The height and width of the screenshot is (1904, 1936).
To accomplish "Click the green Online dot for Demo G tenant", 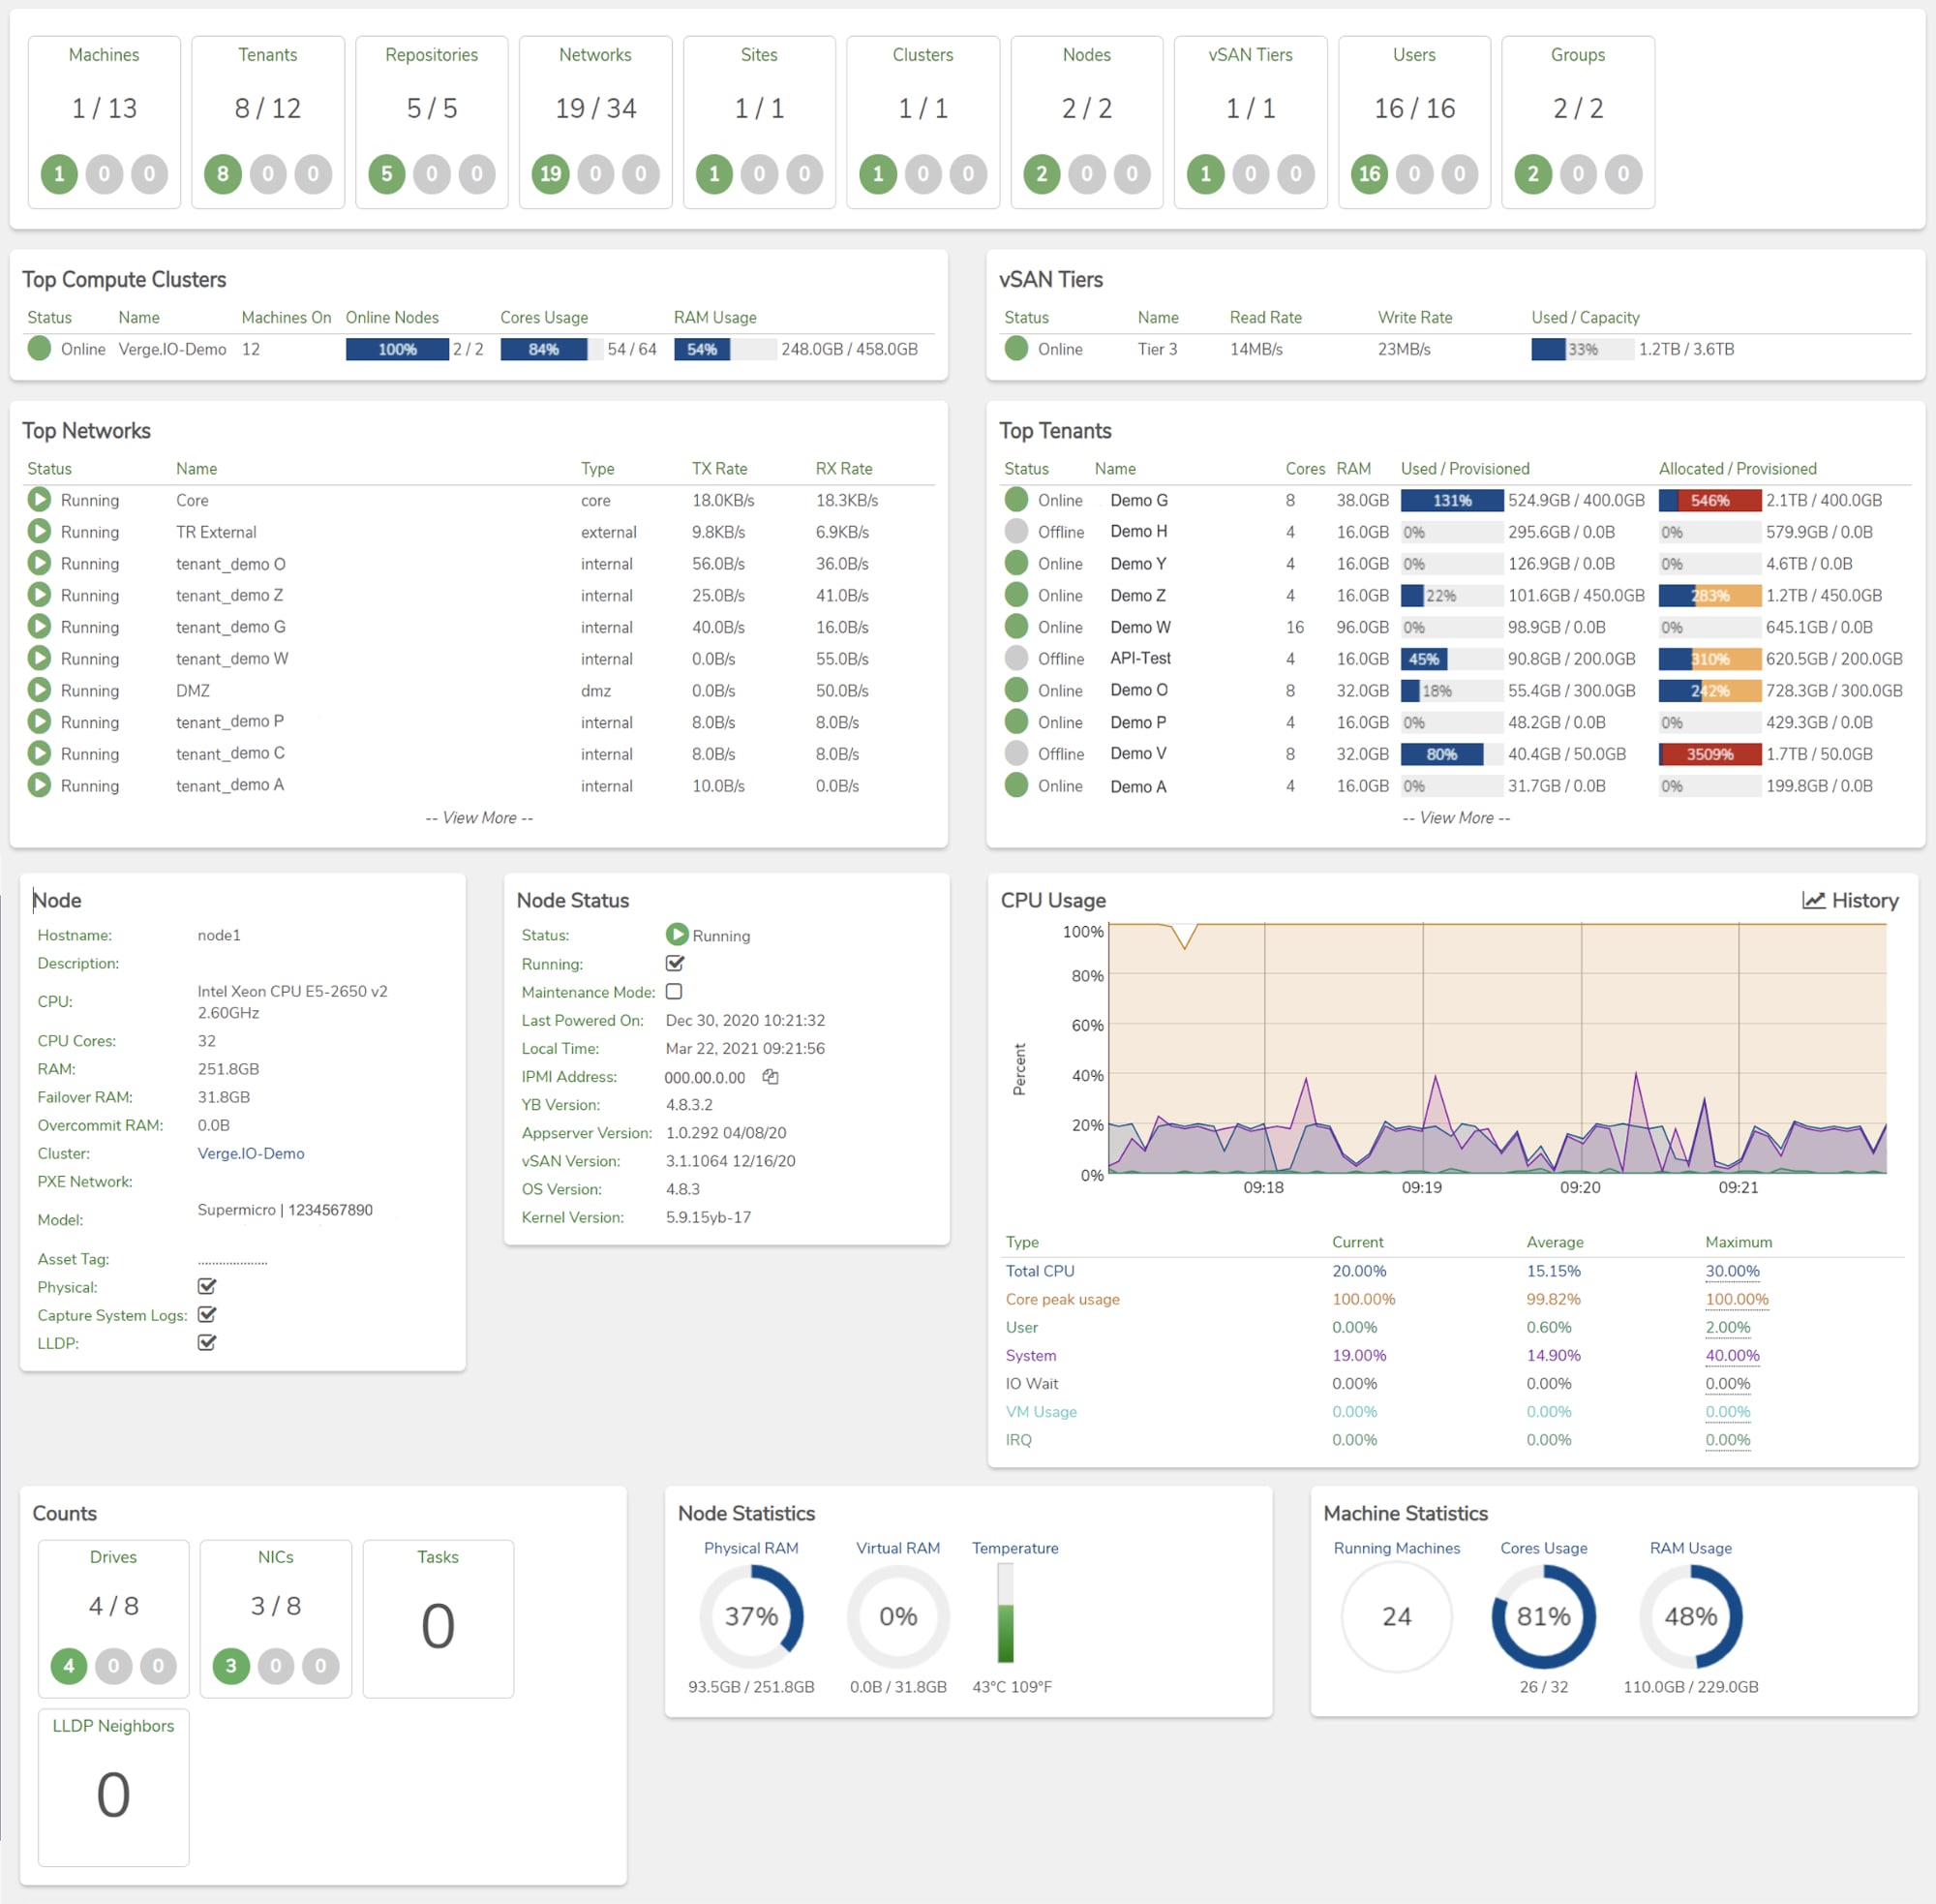I will 1015,500.
